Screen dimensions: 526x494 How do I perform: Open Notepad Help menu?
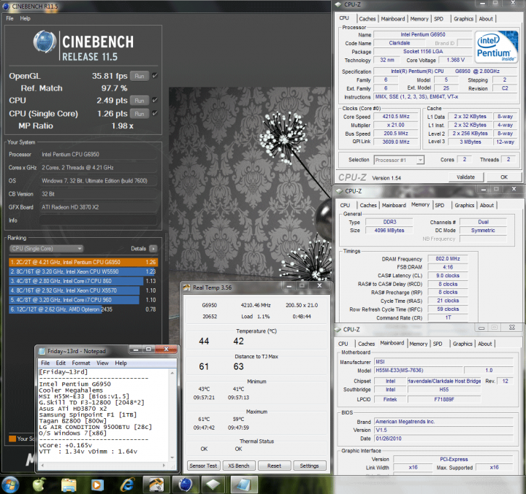click(121, 363)
